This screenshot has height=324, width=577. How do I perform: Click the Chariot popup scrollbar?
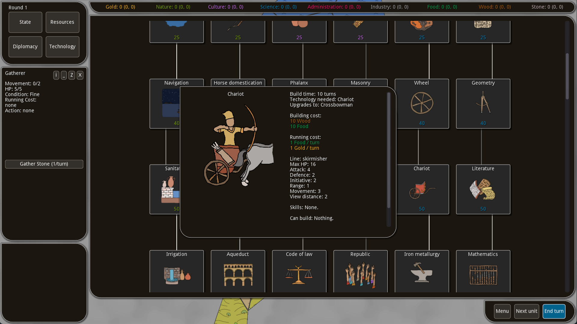pyautogui.click(x=389, y=150)
